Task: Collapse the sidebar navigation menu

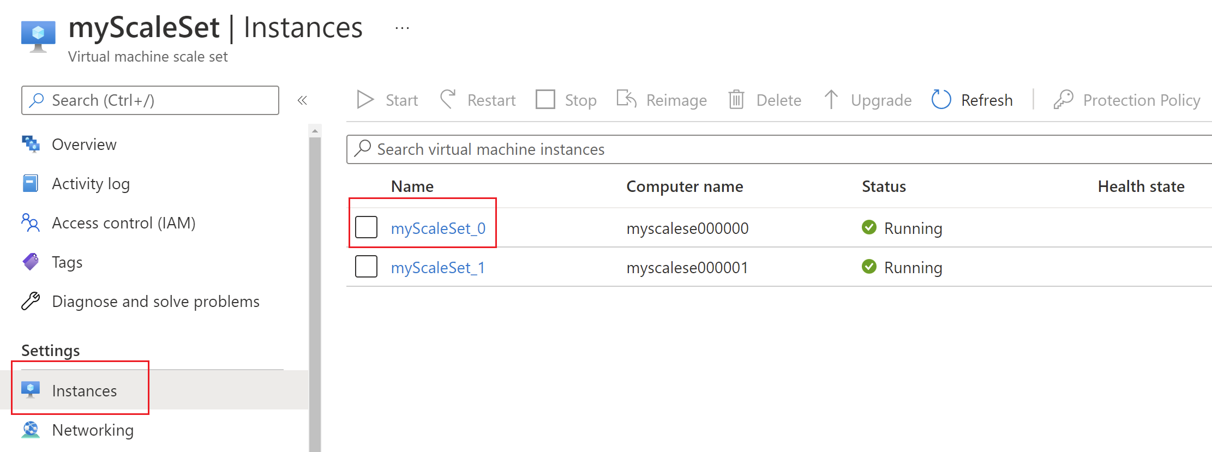Action: [x=302, y=100]
